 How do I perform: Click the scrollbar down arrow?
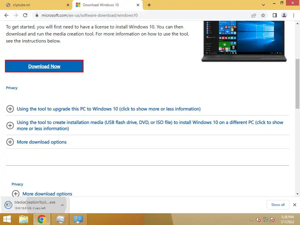click(297, 194)
